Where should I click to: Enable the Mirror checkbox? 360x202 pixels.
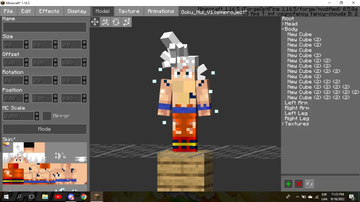pos(47,116)
